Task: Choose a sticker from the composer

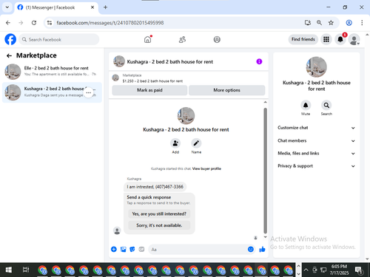Action: (132, 249)
